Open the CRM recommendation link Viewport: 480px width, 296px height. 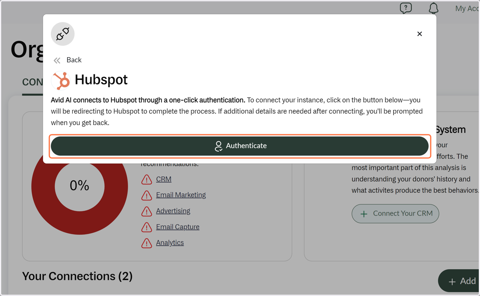[x=164, y=179]
